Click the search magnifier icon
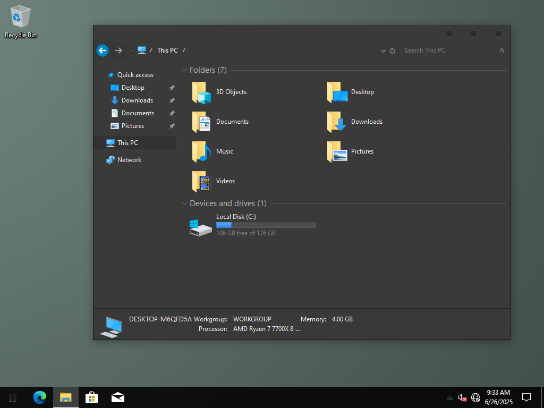Viewport: 544px width, 408px height. (x=501, y=50)
